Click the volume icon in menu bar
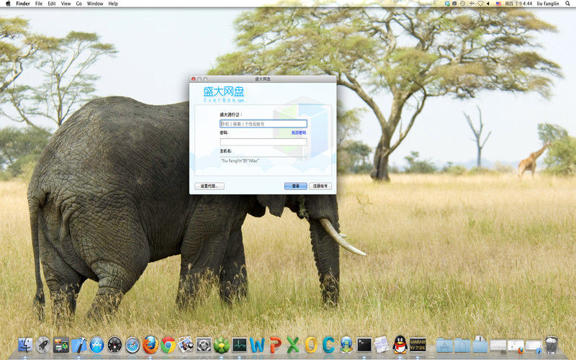Viewport: 576px width, 360px height. pyautogui.click(x=488, y=4)
